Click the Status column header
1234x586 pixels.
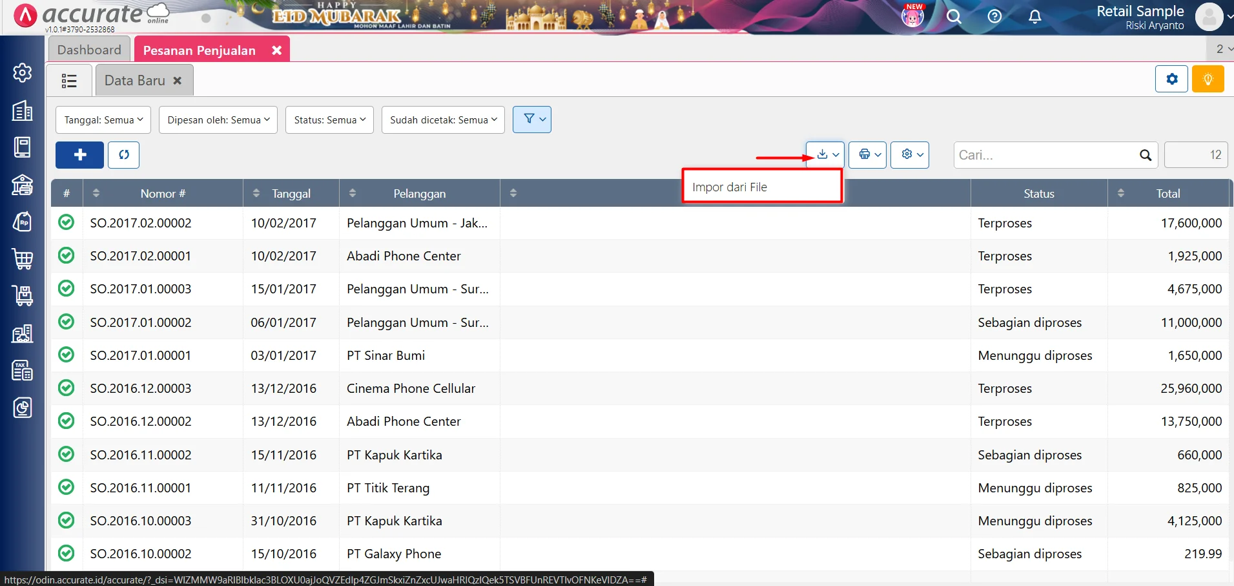tap(1039, 193)
